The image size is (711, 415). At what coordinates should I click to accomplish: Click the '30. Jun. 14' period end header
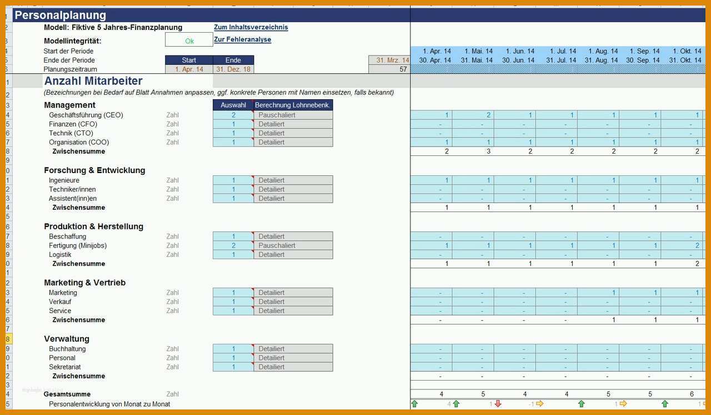click(x=514, y=60)
